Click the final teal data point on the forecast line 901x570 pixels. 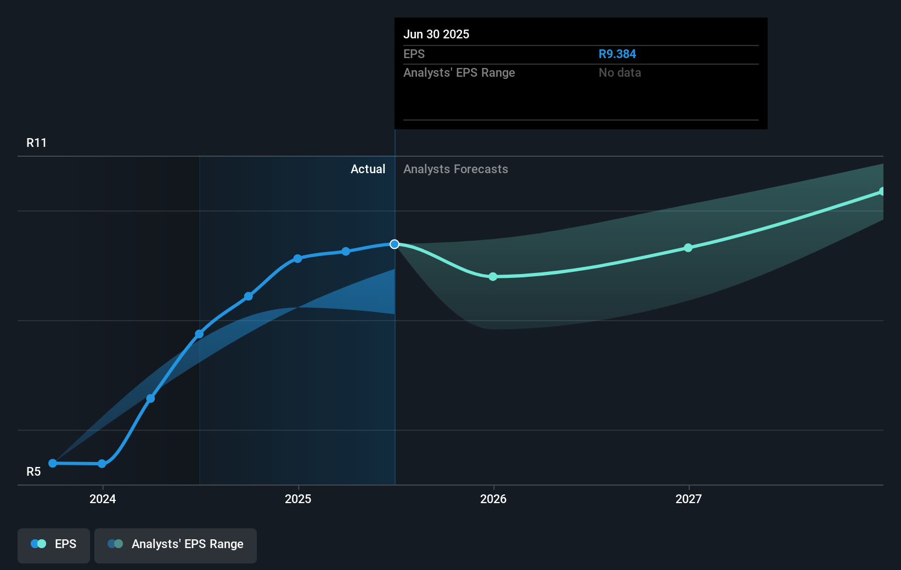883,191
